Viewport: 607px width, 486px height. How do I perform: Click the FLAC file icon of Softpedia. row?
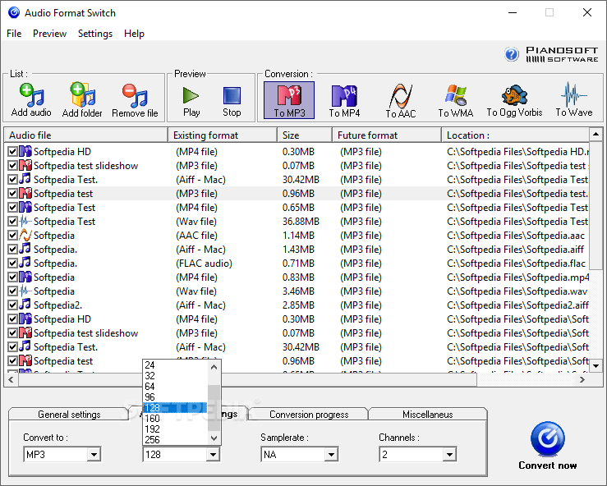(x=25, y=263)
